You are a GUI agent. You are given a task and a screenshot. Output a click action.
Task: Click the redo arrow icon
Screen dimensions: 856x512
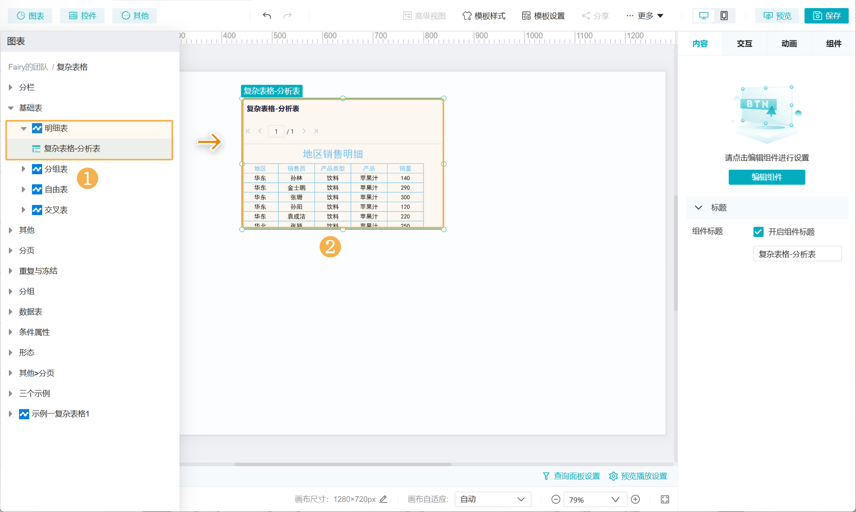(x=288, y=16)
